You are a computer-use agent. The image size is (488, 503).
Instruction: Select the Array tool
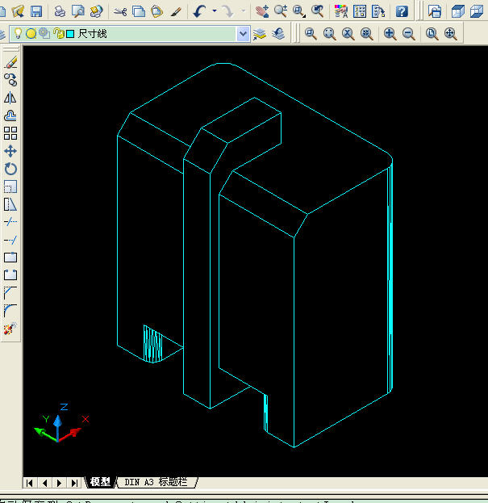pyautogui.click(x=10, y=133)
